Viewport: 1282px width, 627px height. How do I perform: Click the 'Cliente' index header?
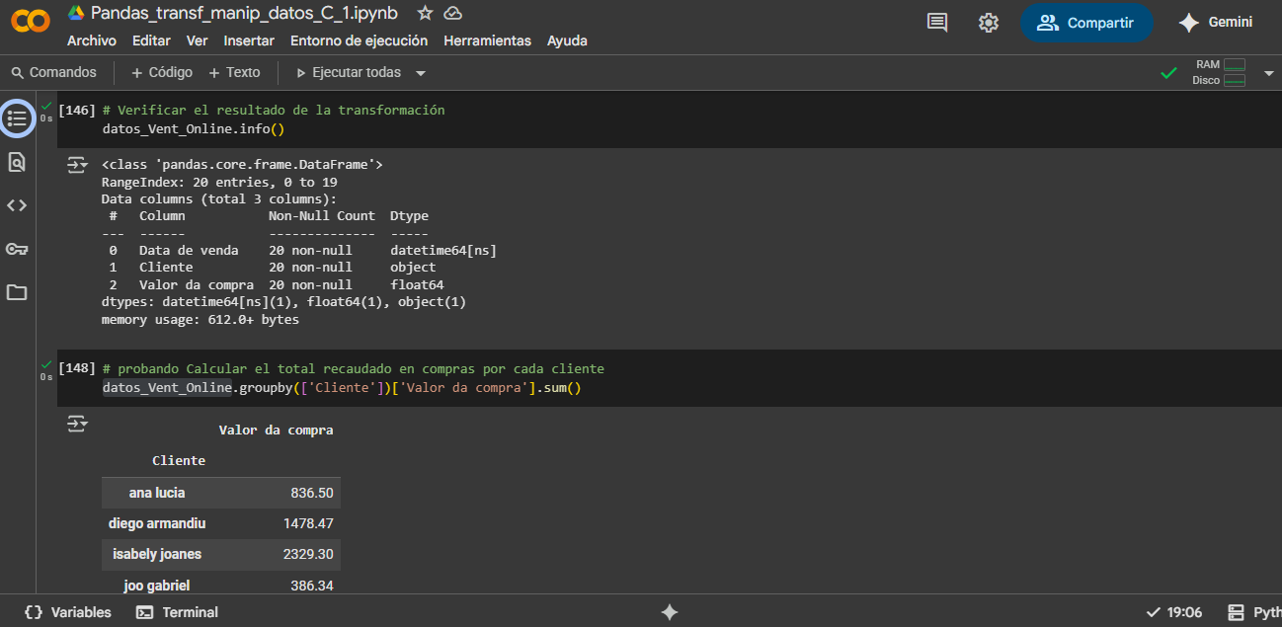pyautogui.click(x=179, y=461)
